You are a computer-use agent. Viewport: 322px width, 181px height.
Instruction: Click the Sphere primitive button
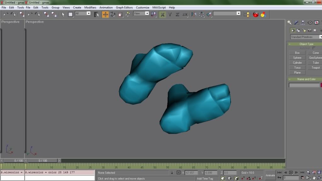297,58
